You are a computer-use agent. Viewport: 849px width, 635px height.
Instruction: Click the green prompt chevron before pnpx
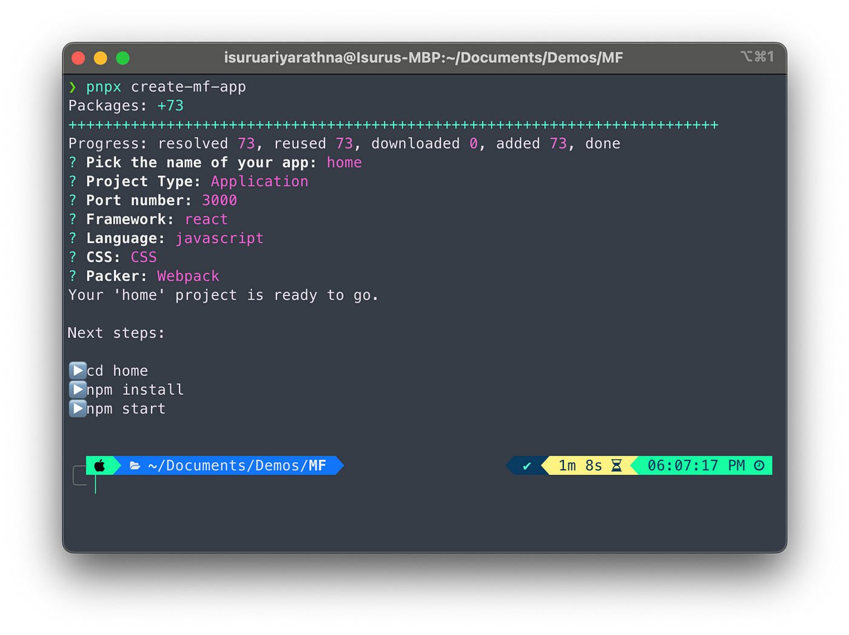(x=73, y=87)
